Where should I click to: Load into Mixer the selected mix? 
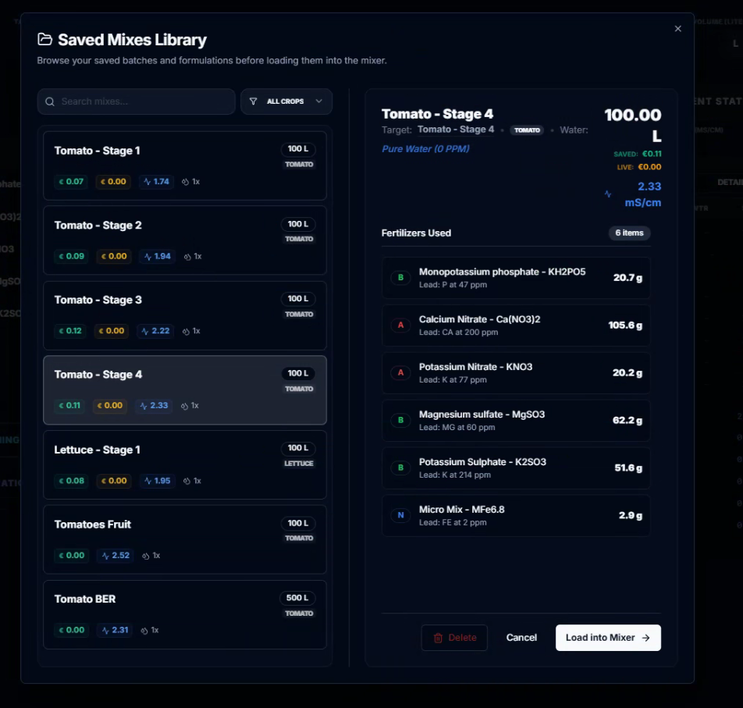click(x=608, y=638)
